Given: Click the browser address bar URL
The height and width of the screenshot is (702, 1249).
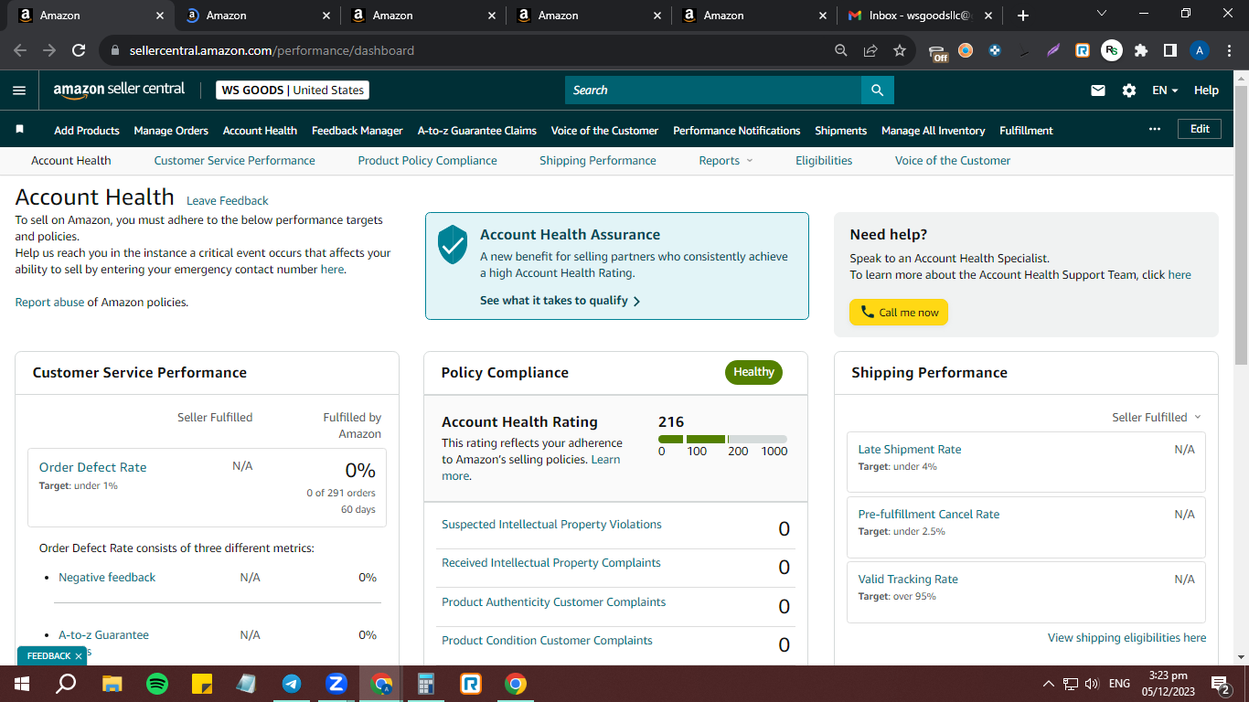Looking at the screenshot, I should click(272, 50).
